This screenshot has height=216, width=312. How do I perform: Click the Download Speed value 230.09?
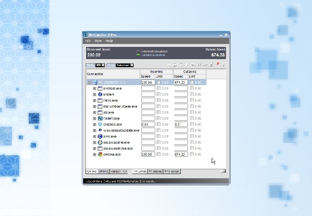tap(94, 55)
